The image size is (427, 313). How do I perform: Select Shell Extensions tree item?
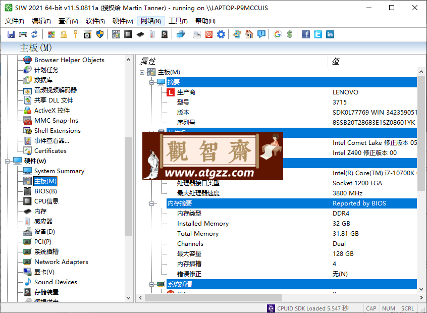pyautogui.click(x=58, y=130)
